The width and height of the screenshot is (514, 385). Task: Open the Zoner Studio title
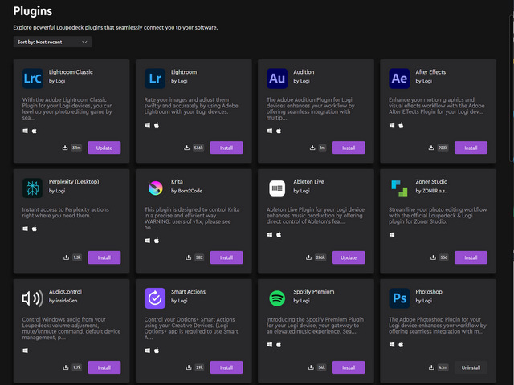coord(431,182)
